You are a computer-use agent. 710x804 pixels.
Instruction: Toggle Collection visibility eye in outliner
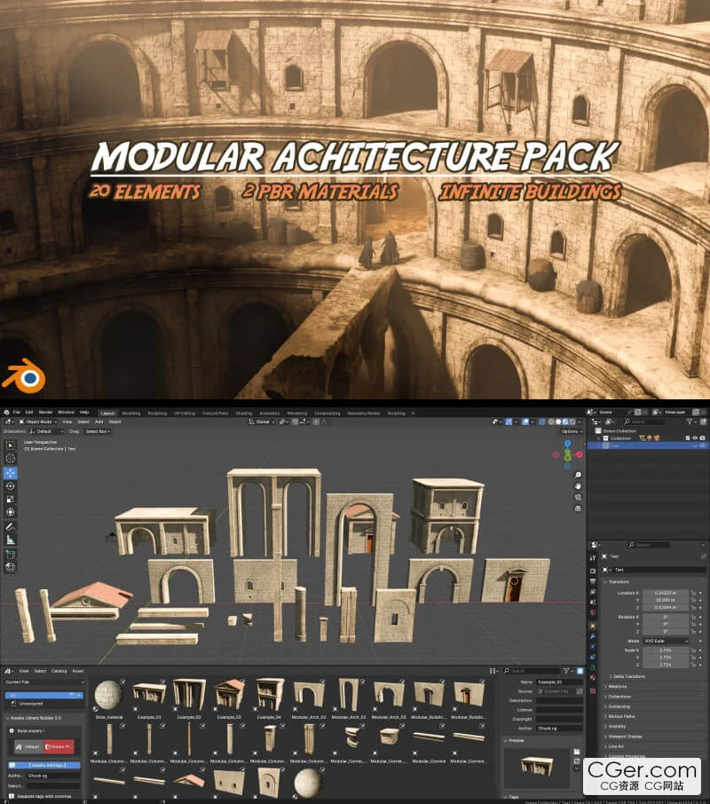coord(695,438)
